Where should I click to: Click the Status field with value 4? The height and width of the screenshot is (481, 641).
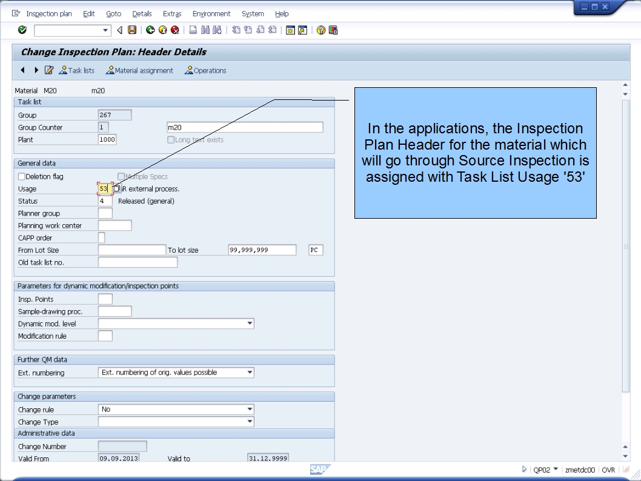pos(105,201)
